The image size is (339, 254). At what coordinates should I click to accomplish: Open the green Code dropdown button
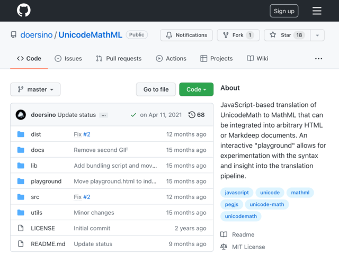[196, 89]
